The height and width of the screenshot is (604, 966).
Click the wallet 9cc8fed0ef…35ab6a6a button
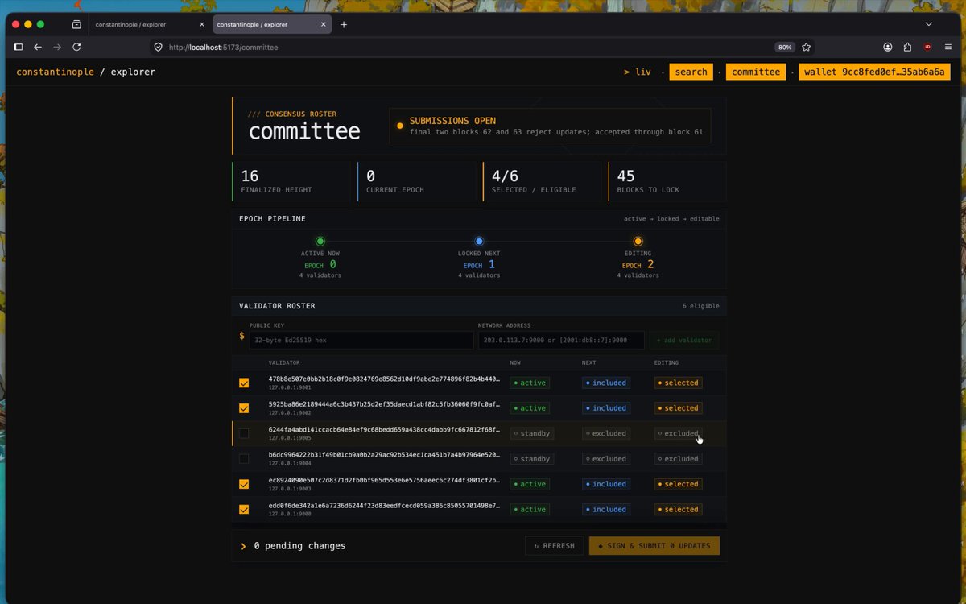(x=874, y=72)
